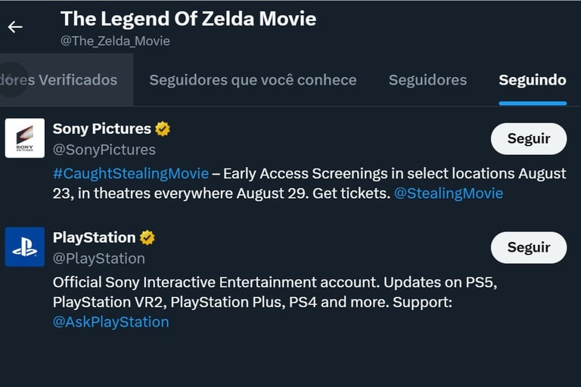Follow Sony Pictures with Seguir button
This screenshot has height=387, width=581.
pos(529,138)
